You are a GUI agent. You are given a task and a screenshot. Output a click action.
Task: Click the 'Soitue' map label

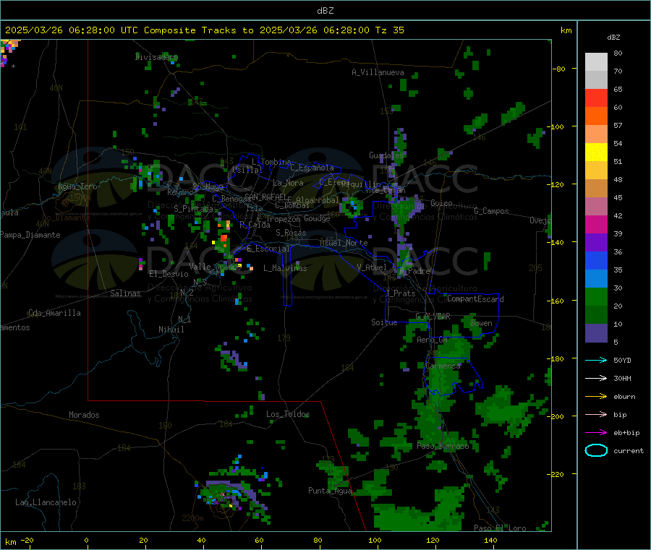(384, 322)
